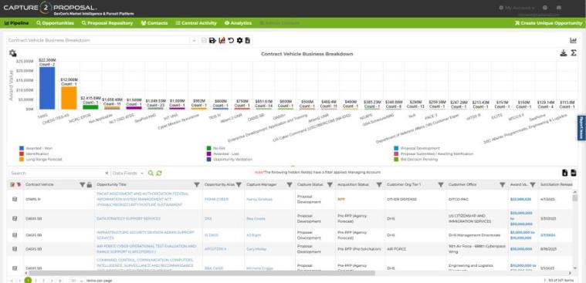This screenshot has width=586, height=283.
Task: Click the horizontal scrollbar of the grid
Action: 202,273
